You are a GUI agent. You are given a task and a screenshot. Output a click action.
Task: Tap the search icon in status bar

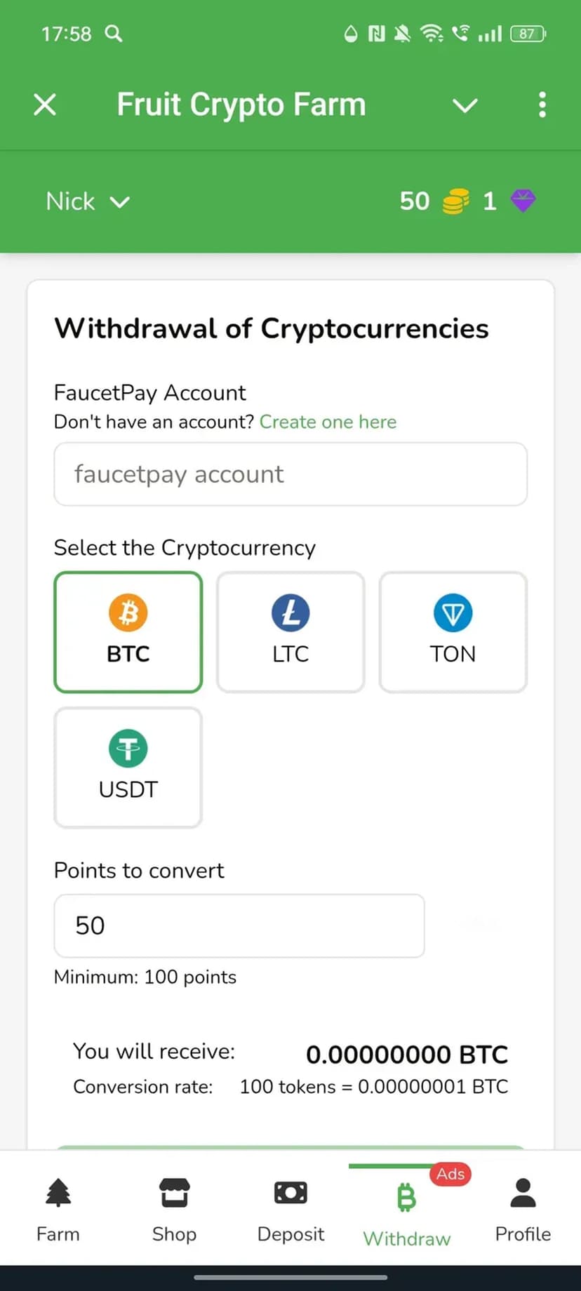click(114, 34)
